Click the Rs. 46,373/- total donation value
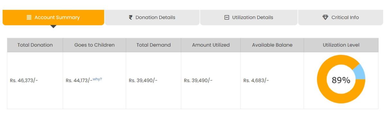 (x=24, y=80)
